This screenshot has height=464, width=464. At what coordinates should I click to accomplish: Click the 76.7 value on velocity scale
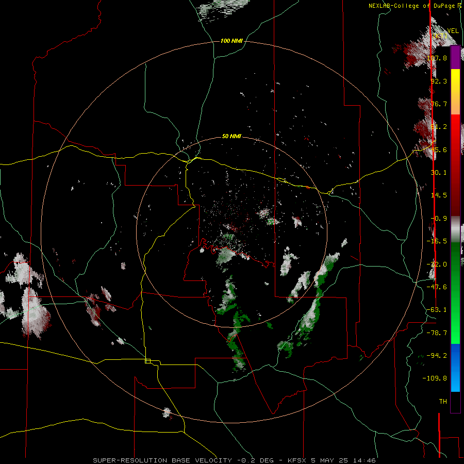[439, 104]
